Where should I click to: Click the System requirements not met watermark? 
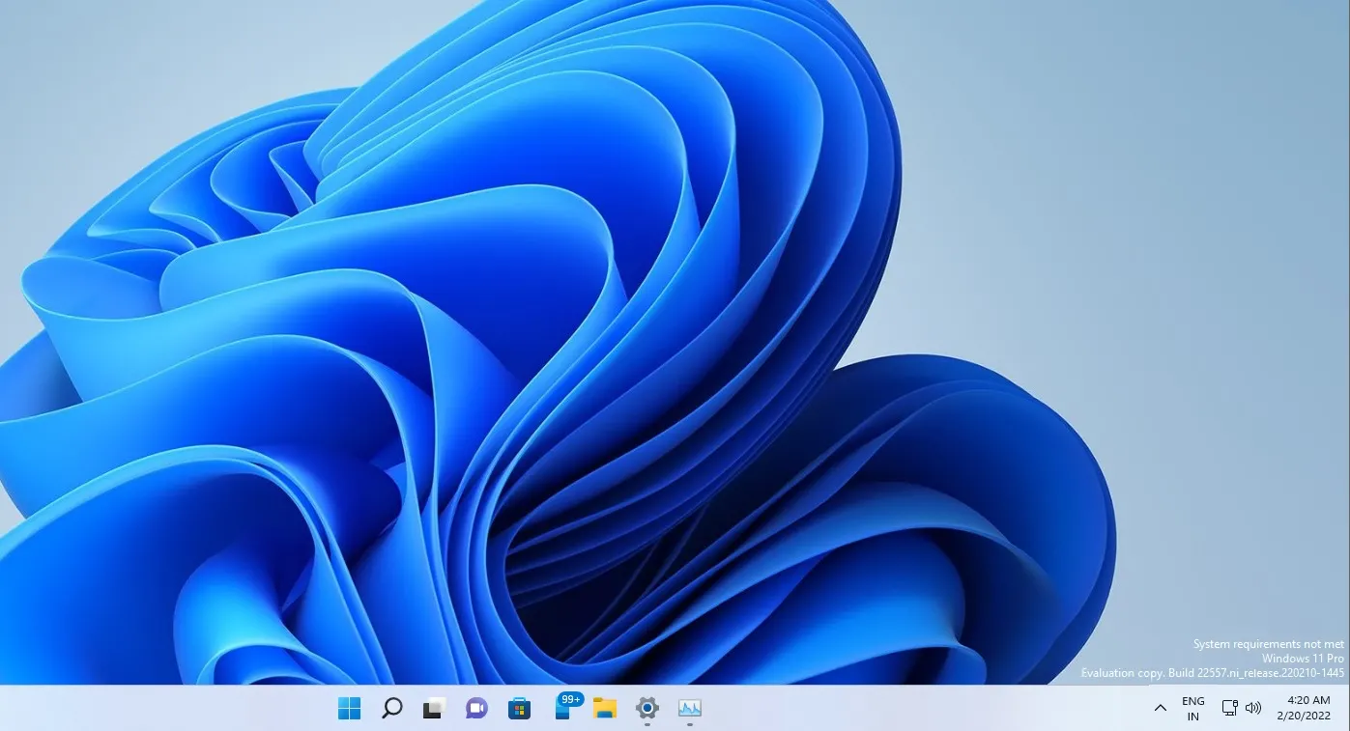(x=1267, y=643)
